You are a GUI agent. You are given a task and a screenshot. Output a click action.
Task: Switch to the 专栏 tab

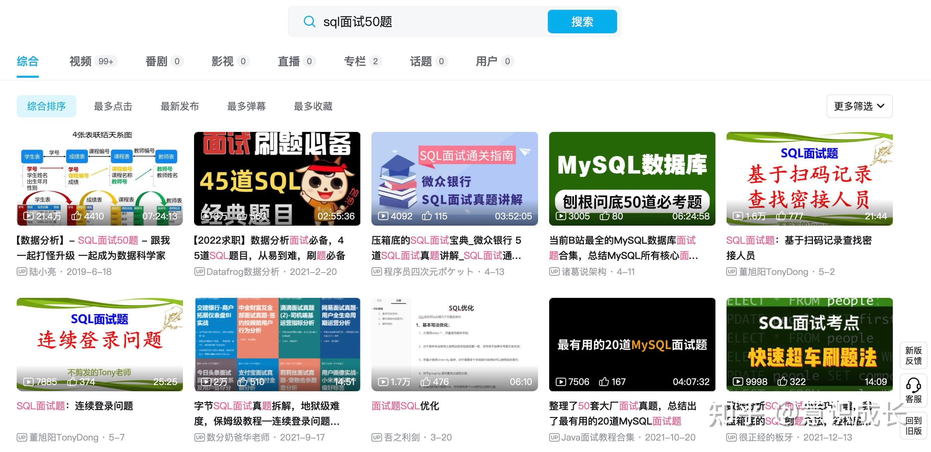[355, 61]
